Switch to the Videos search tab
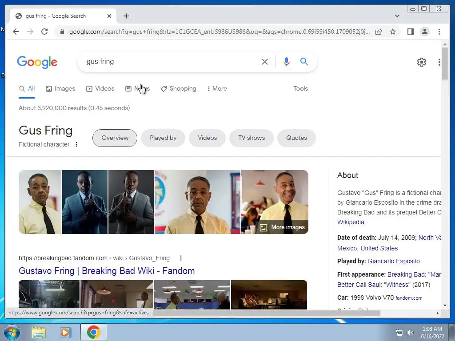 tap(100, 89)
